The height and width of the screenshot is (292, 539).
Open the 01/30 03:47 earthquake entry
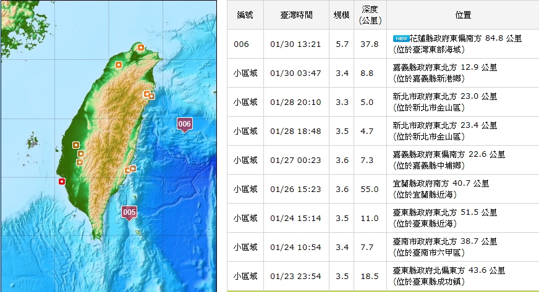click(x=296, y=73)
